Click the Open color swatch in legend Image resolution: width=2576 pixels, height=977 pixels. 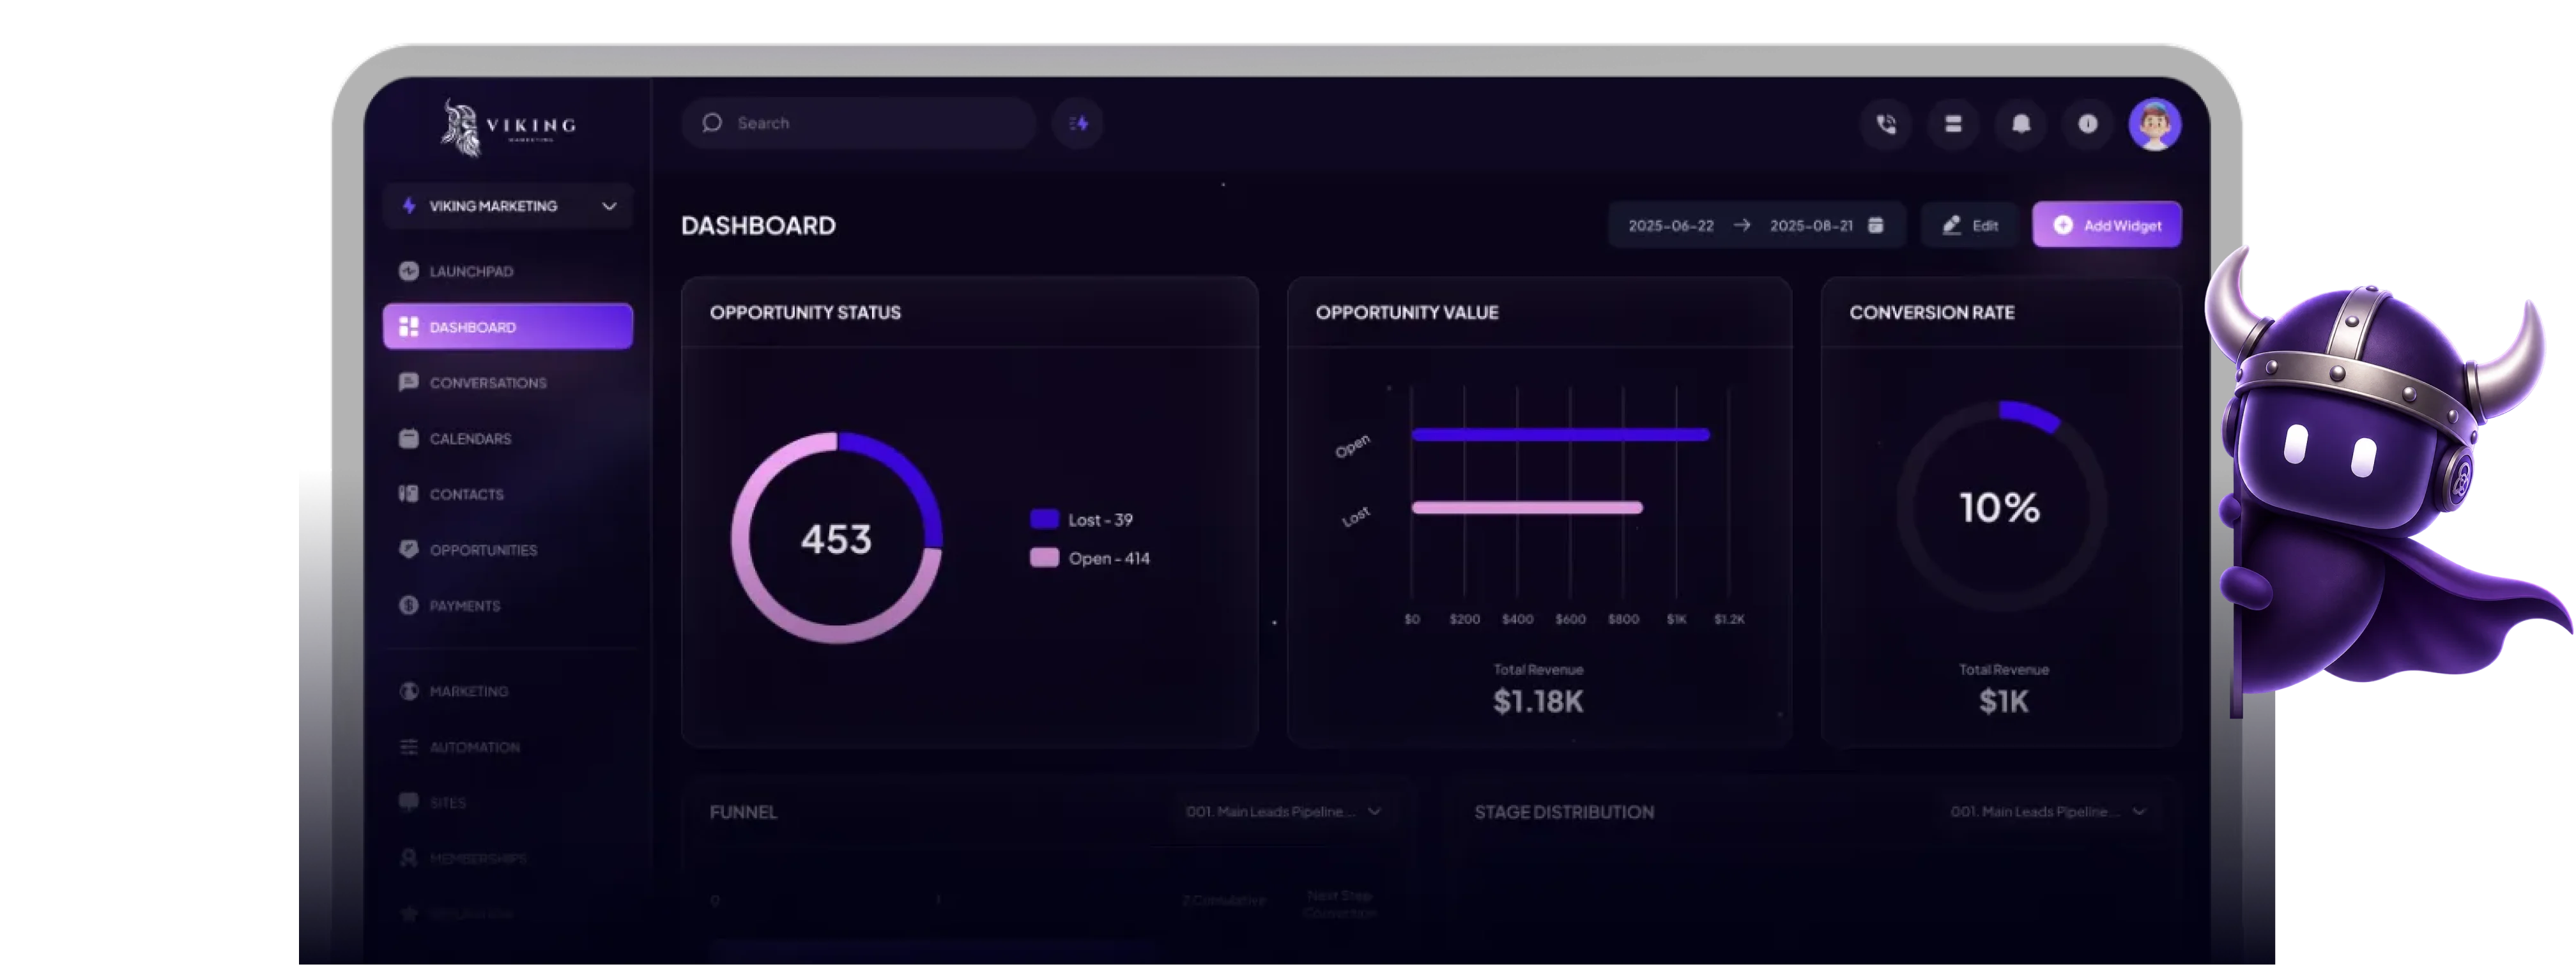(1044, 557)
